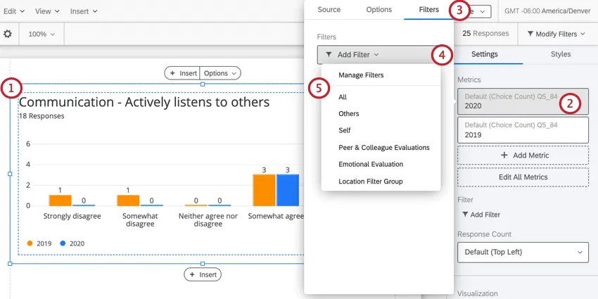Pick the Location Filter Group option
Viewport: 598px width, 299px height.
pos(371,182)
